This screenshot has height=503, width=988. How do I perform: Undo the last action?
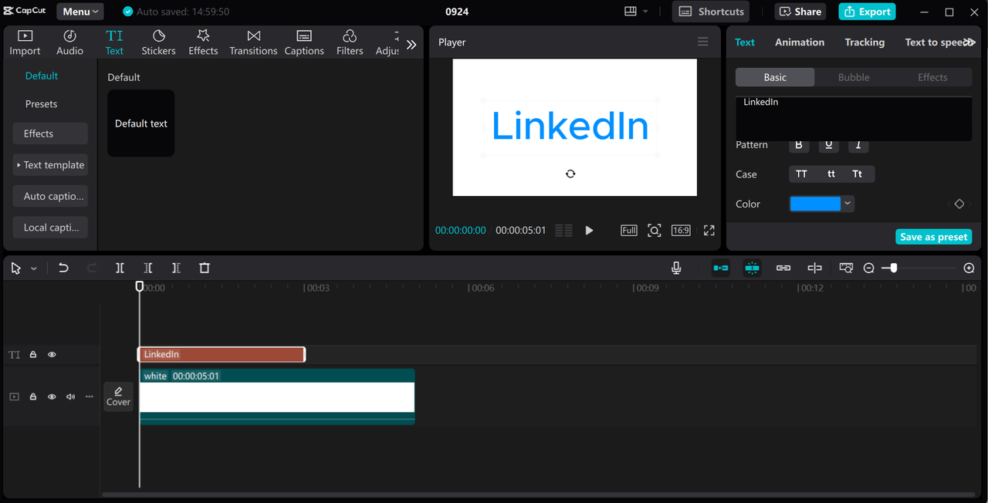(x=63, y=268)
